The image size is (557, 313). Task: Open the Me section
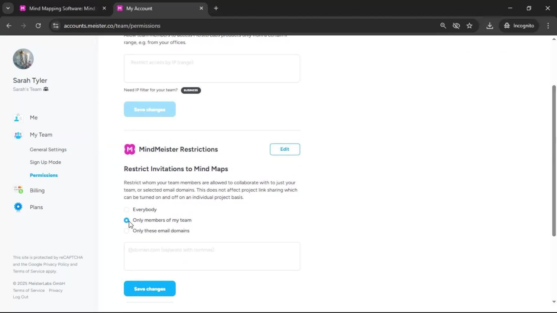pyautogui.click(x=34, y=118)
